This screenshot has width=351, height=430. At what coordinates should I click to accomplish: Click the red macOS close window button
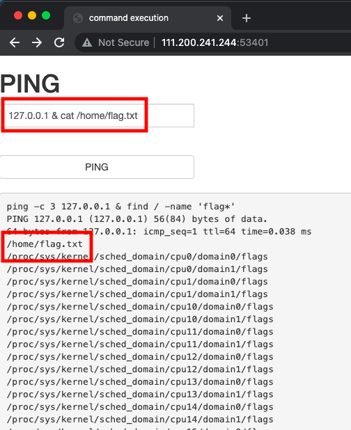pyautogui.click(x=18, y=15)
